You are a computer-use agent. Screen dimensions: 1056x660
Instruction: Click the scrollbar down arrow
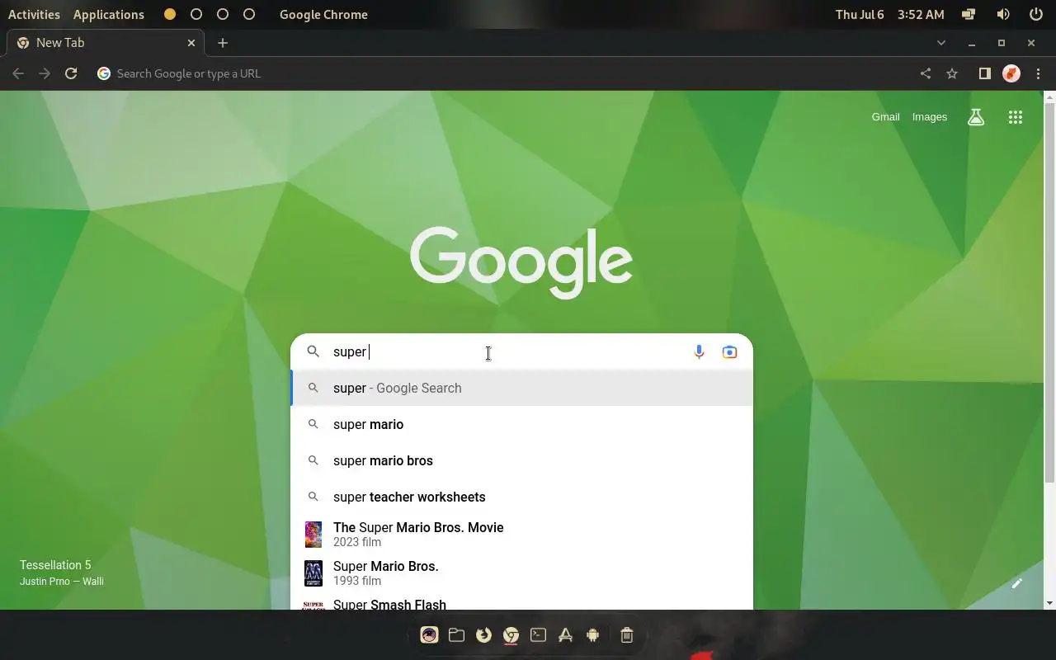1049,603
